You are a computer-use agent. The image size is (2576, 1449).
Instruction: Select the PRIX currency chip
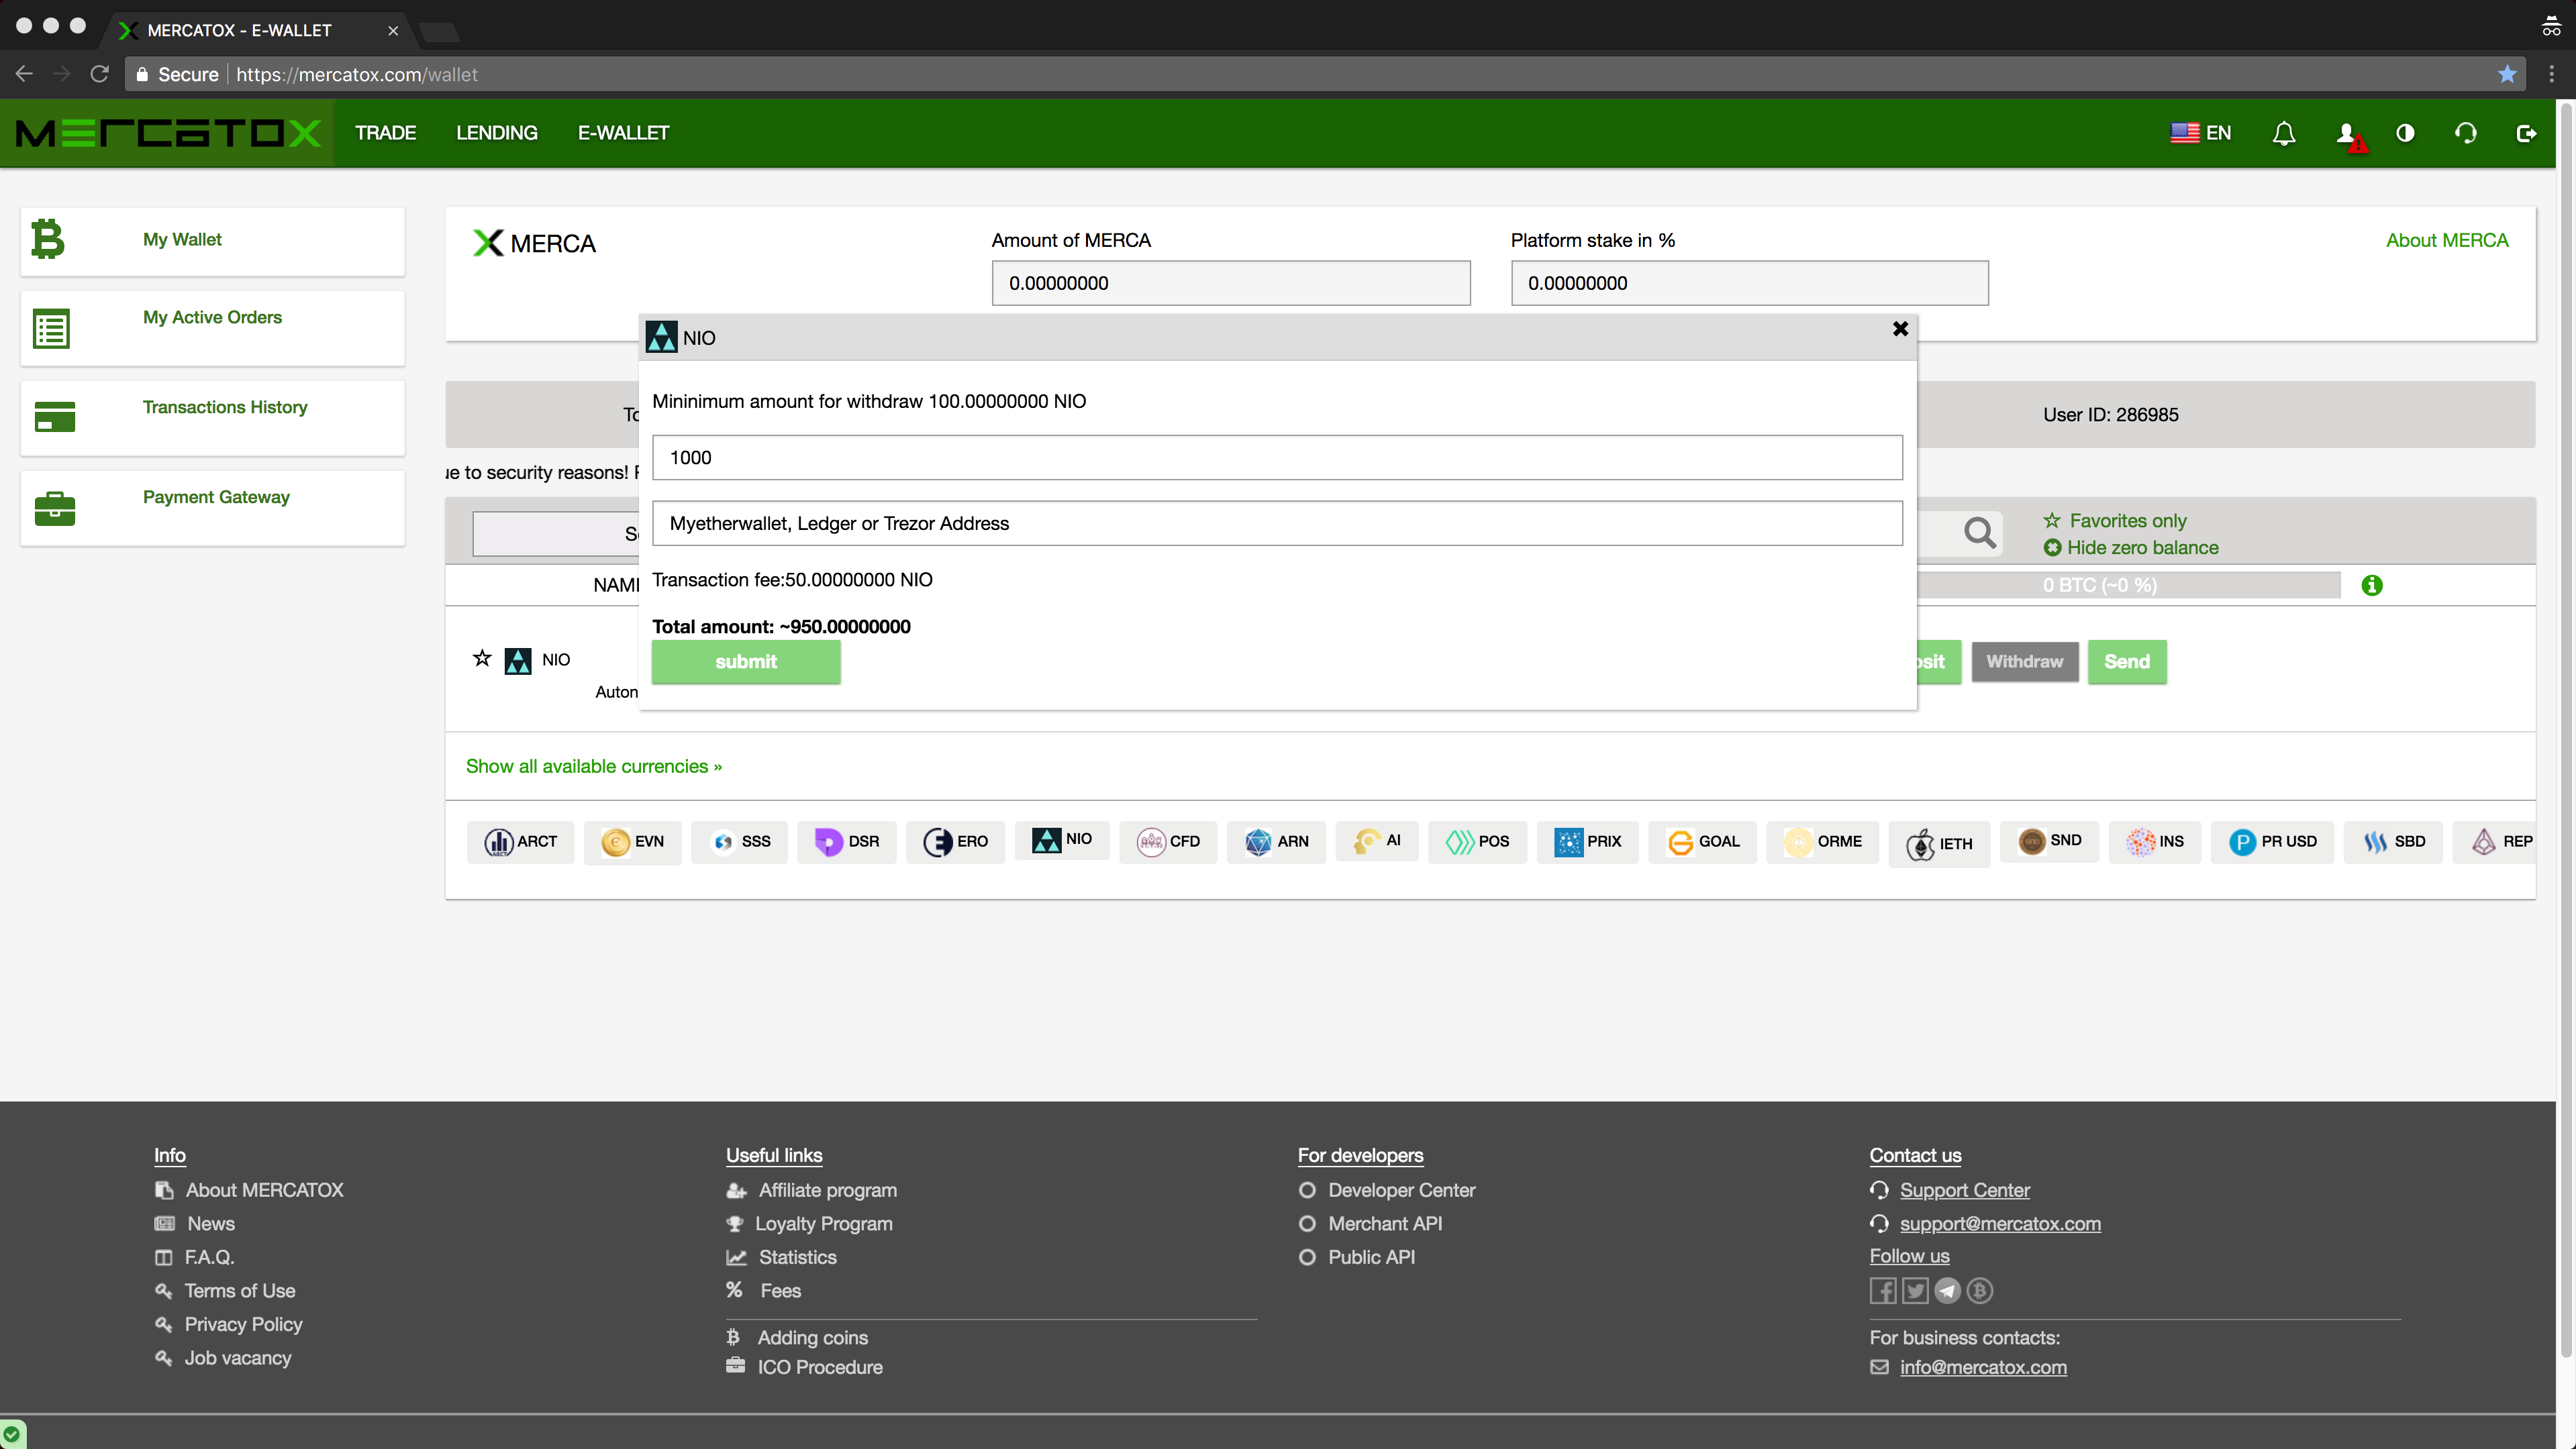[x=1588, y=841]
